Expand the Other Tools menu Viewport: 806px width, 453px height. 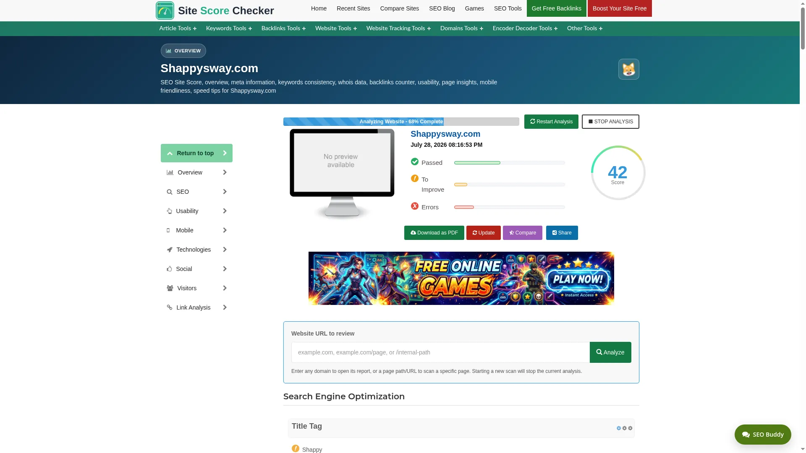585,28
